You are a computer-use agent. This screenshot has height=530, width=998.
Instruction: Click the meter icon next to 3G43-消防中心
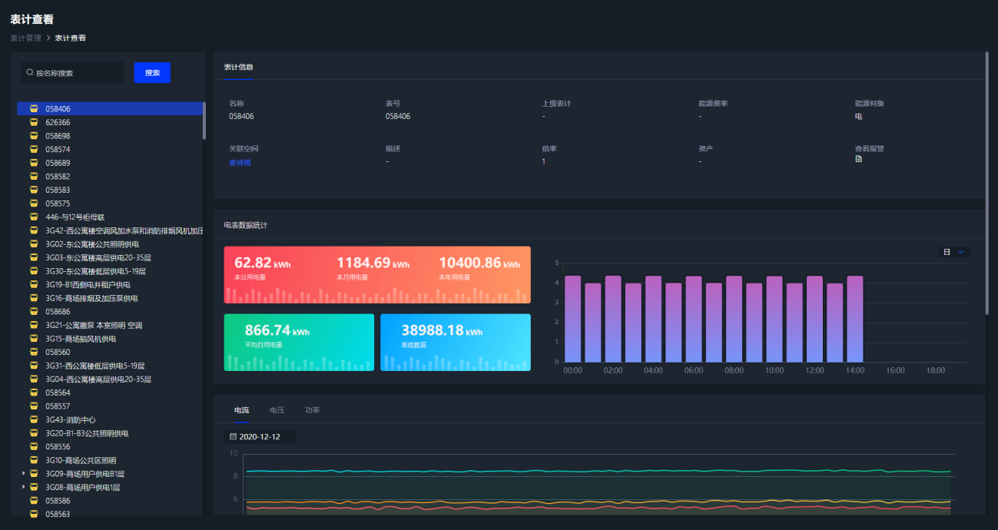pos(34,420)
